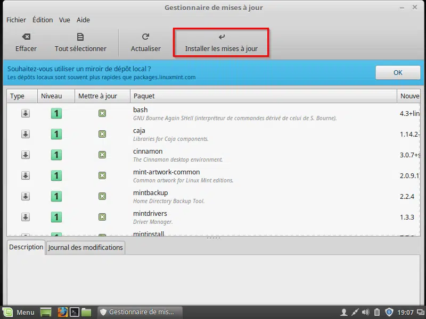Screen dimensions: 426x319
Task: Open the Fichier menu
Action: coord(16,20)
